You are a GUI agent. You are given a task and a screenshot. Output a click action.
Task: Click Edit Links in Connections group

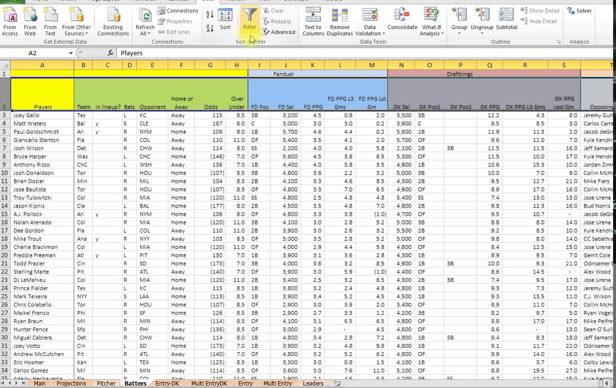pos(176,32)
